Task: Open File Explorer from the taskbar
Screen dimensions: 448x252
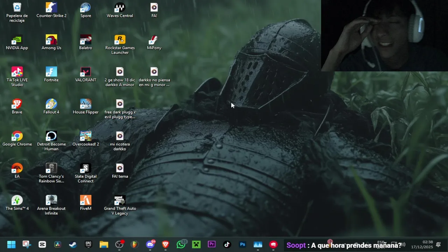Action: [x=104, y=244]
